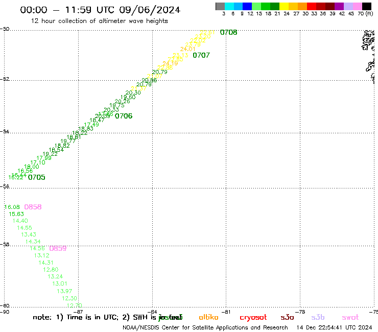Click the wave height value '13.01'

(x=60, y=284)
